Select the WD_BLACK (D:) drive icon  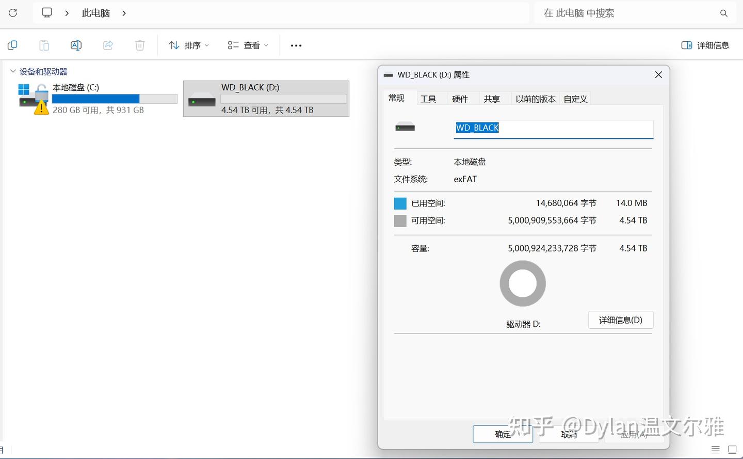(x=202, y=100)
